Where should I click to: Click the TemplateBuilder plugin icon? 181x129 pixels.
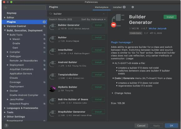(x=52, y=76)
